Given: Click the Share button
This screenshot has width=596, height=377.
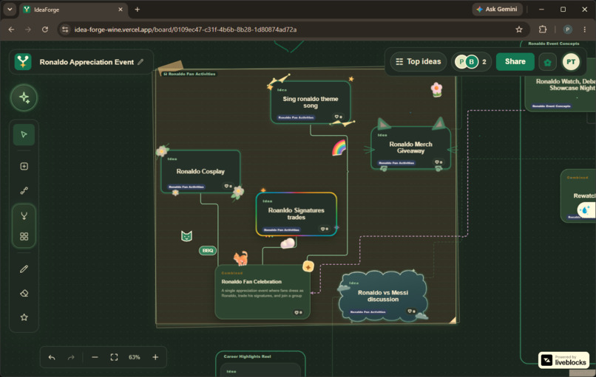Looking at the screenshot, I should coord(515,62).
